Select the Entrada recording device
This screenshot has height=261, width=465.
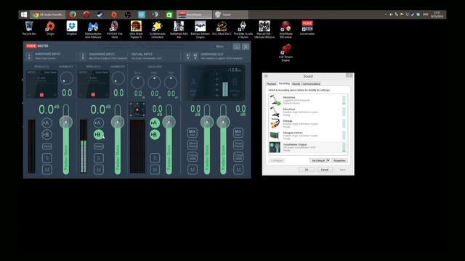point(308,124)
